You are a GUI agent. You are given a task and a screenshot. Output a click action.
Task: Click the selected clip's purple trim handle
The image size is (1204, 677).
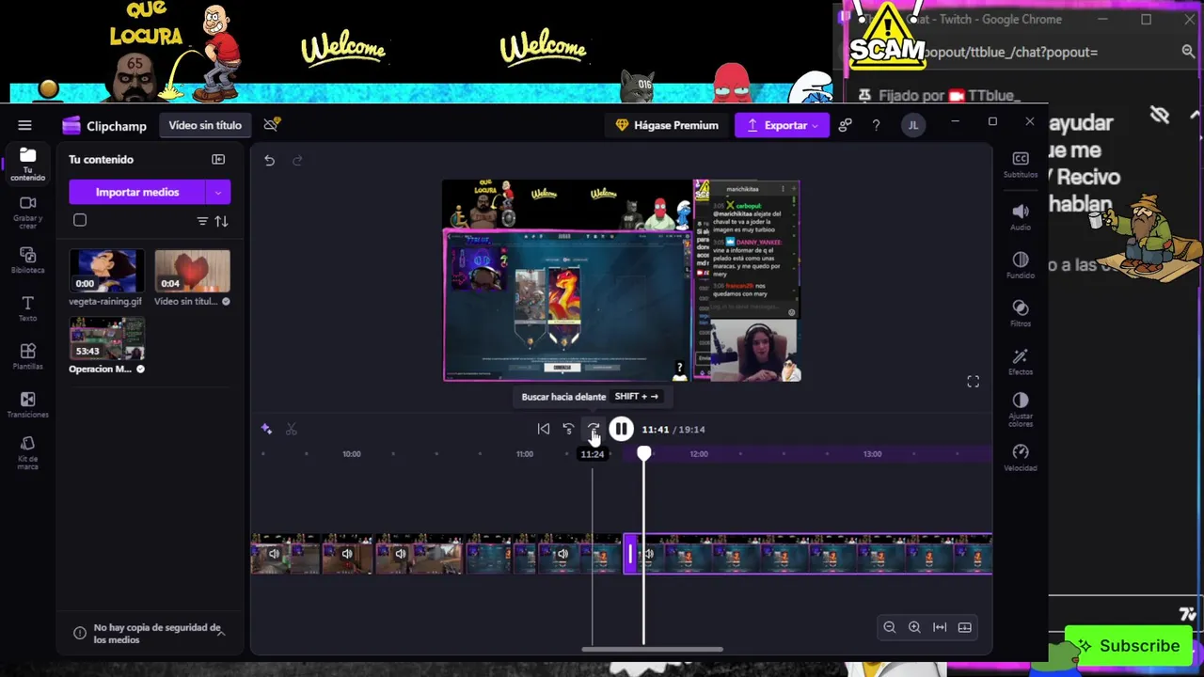click(x=630, y=554)
